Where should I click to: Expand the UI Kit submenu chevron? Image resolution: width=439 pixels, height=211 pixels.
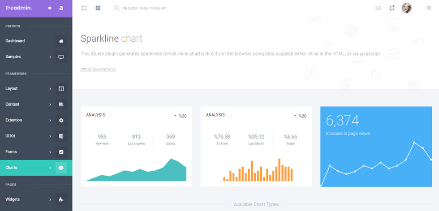point(50,136)
